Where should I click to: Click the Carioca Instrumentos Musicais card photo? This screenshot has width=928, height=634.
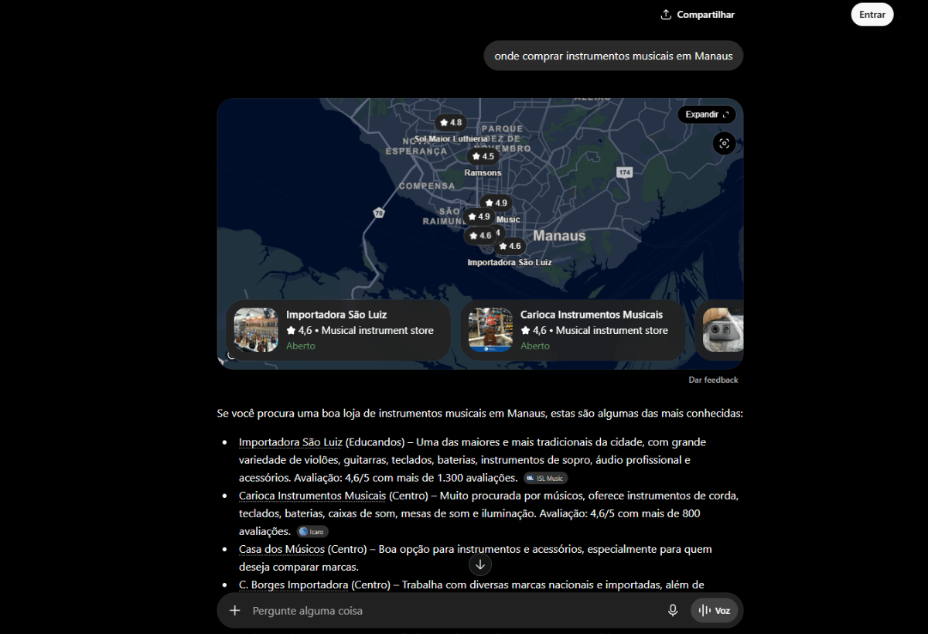(490, 330)
